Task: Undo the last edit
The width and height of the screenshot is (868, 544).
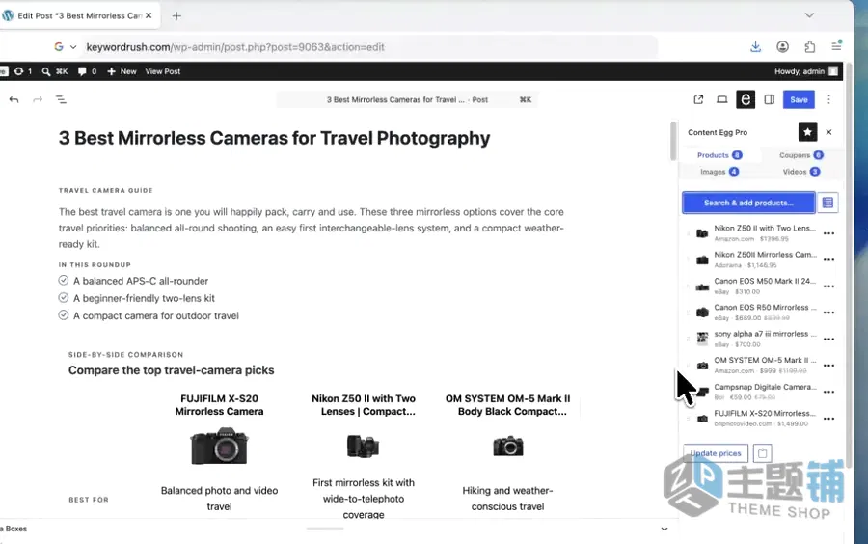Action: click(x=14, y=99)
